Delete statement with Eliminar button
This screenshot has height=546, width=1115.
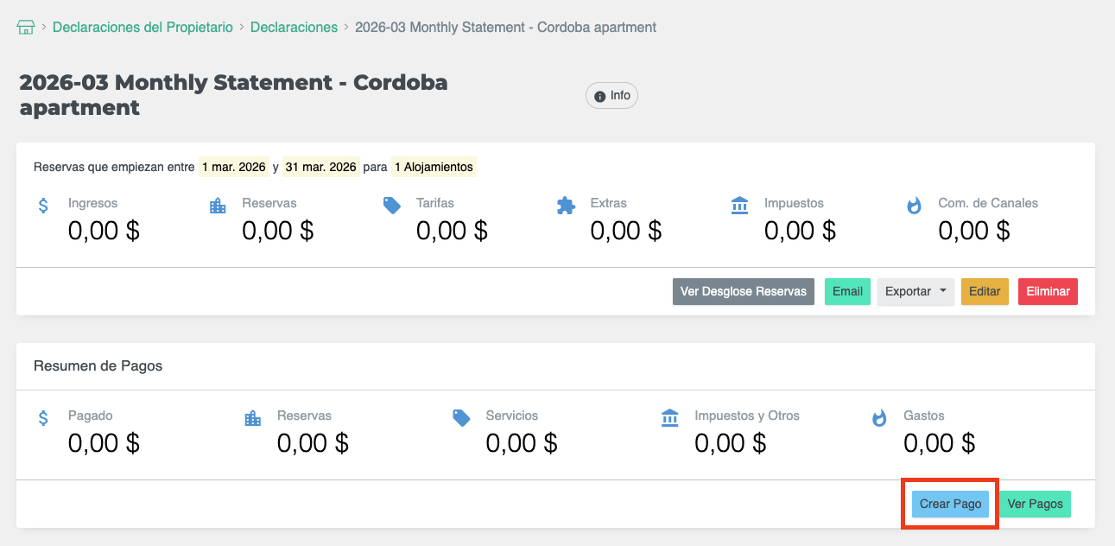pos(1048,292)
